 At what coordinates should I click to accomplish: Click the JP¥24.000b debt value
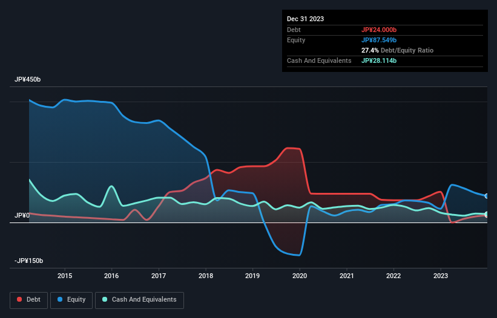pos(379,30)
